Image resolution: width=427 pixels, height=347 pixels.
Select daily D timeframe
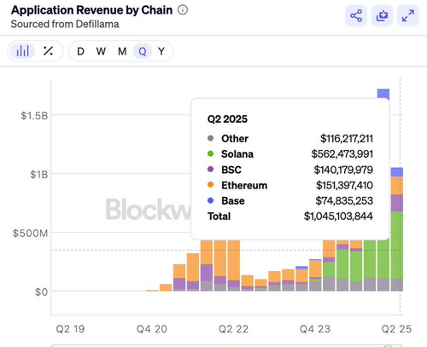click(80, 51)
